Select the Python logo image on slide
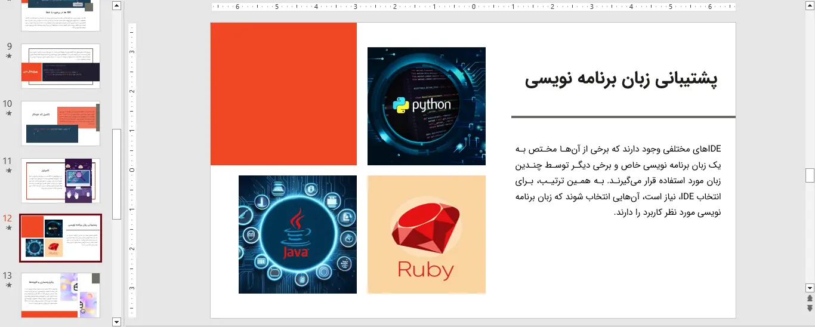The height and width of the screenshot is (327, 815). tap(427, 106)
